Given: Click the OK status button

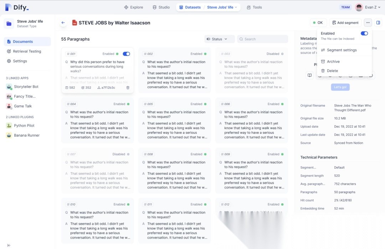Looking at the screenshot, I should [318, 22].
